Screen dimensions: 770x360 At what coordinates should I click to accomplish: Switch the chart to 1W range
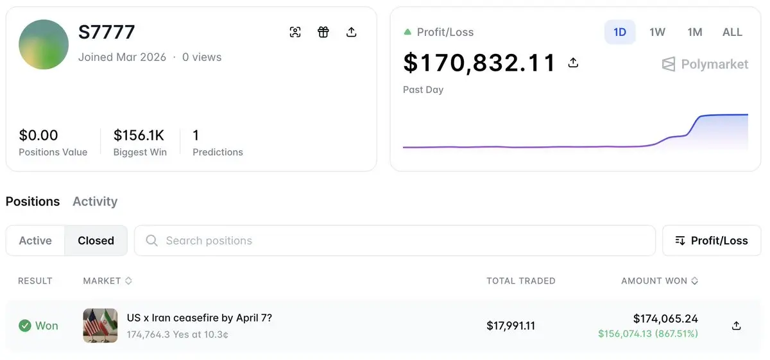[x=657, y=32]
